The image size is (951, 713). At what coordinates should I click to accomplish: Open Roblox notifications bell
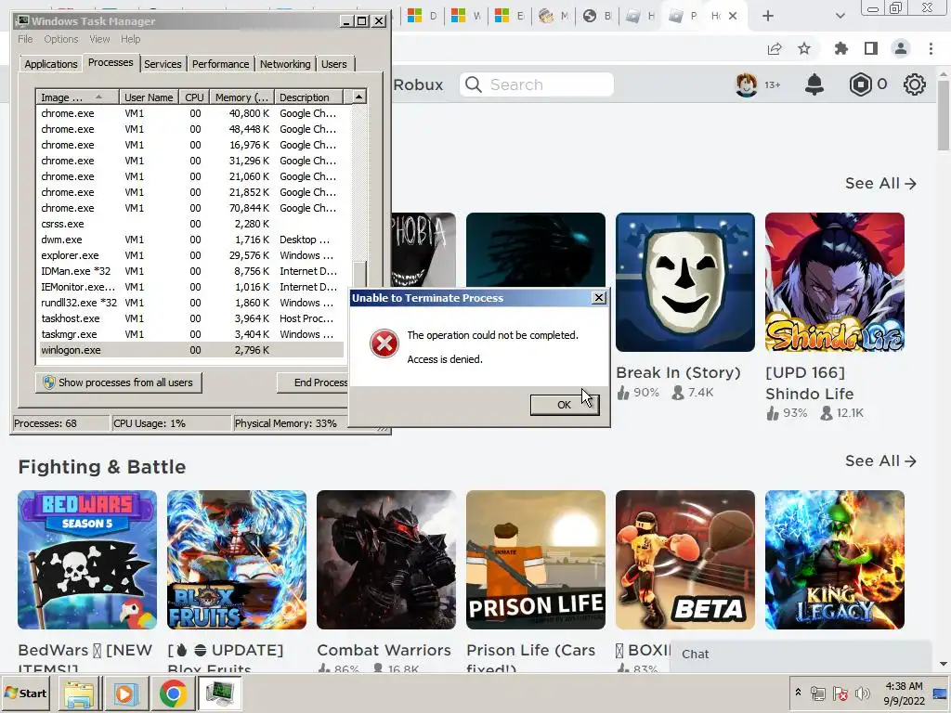[814, 84]
